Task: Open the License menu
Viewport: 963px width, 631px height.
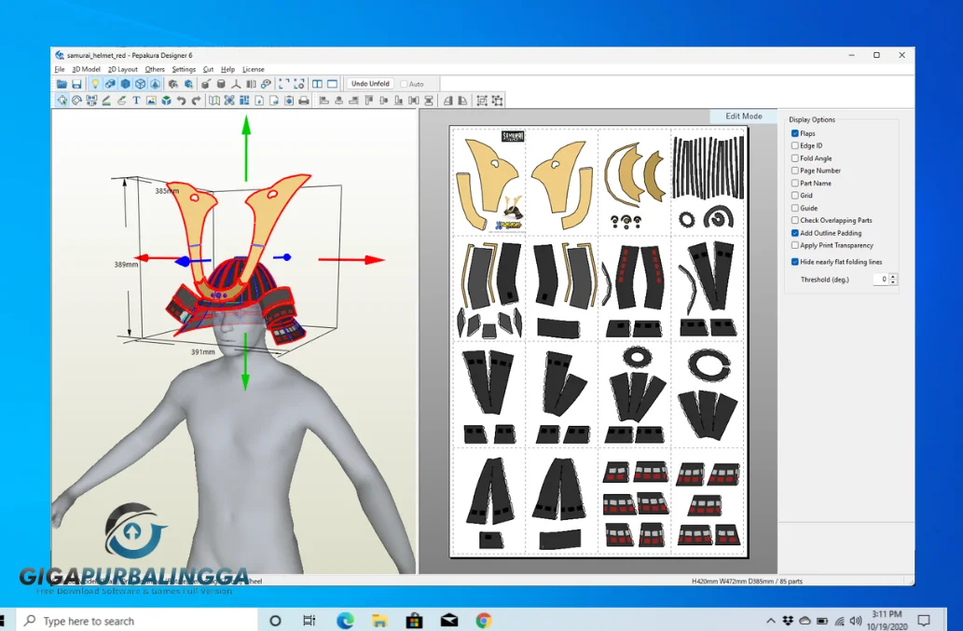Action: (x=253, y=69)
